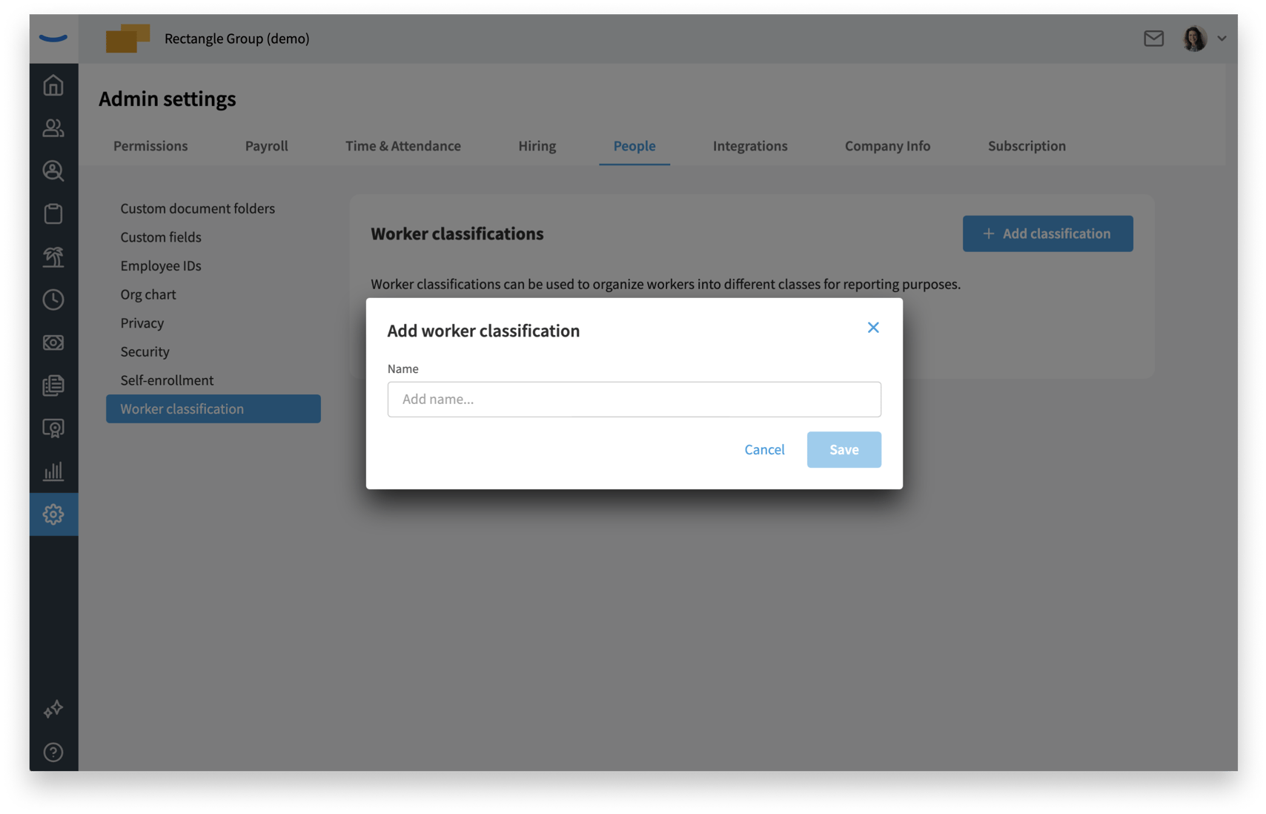Open the palm tree time-off icon
Screen dimensions: 1266x814
(x=53, y=257)
